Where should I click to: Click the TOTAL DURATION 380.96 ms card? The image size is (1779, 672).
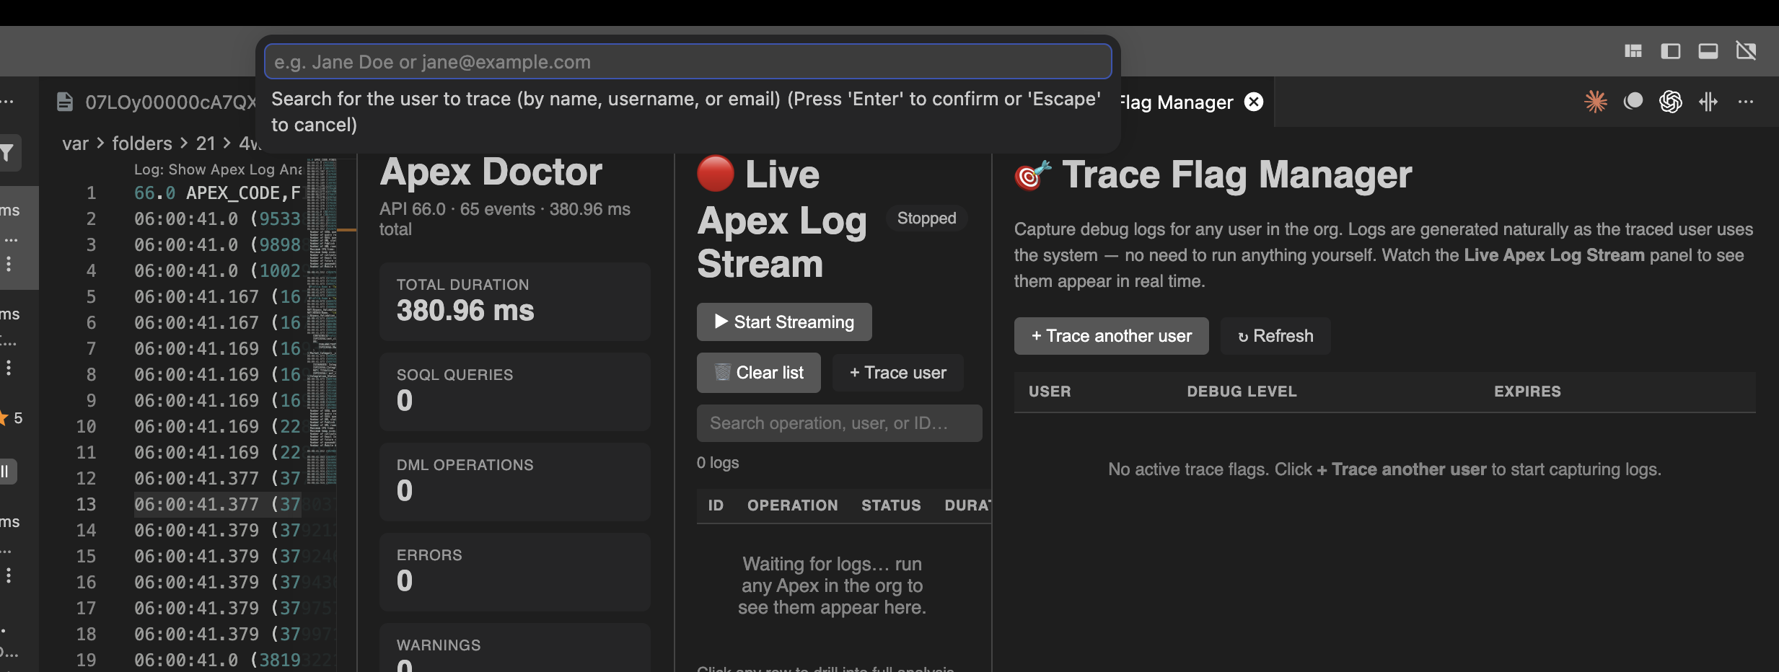[515, 301]
